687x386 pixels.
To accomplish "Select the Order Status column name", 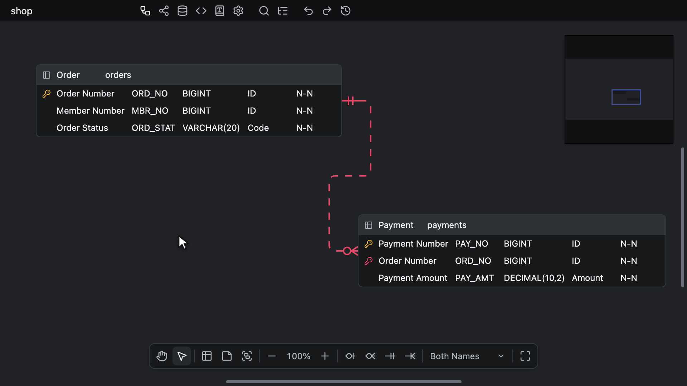I will (x=82, y=128).
